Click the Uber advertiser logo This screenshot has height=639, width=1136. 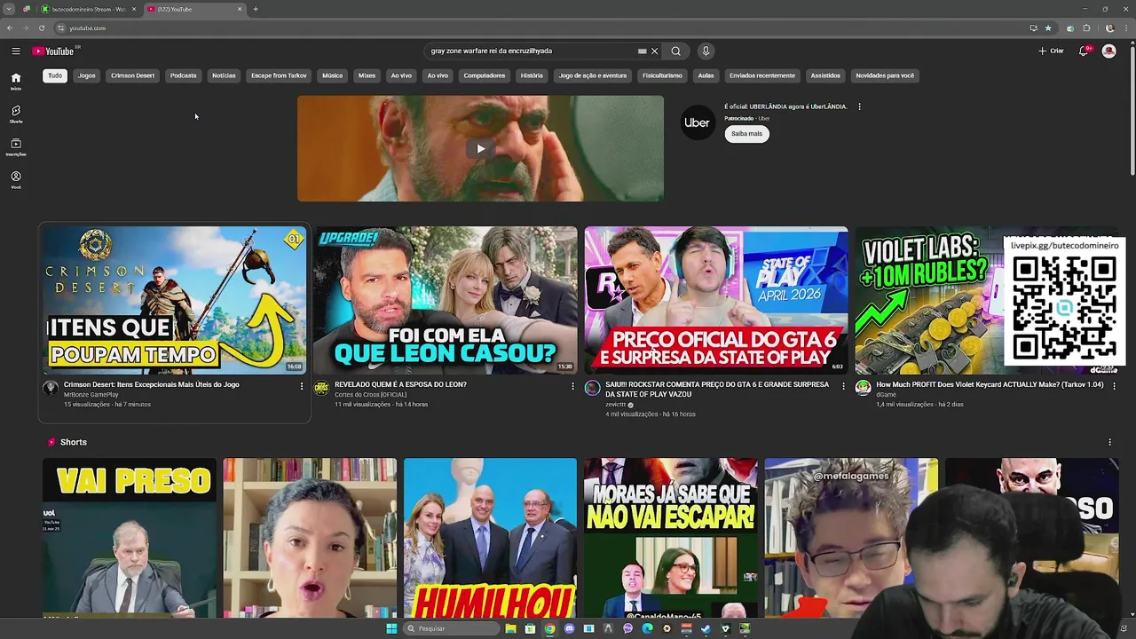(697, 122)
